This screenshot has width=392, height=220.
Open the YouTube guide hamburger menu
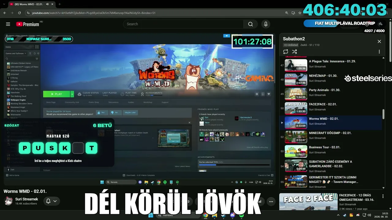8,24
